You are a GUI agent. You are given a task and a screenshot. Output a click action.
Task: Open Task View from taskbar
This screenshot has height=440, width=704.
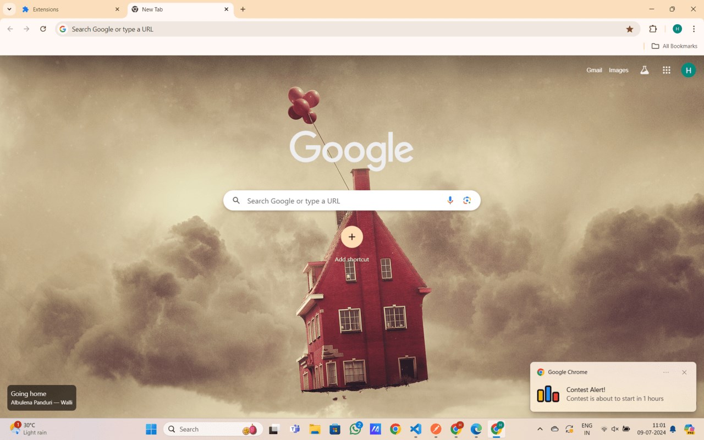[x=273, y=429]
